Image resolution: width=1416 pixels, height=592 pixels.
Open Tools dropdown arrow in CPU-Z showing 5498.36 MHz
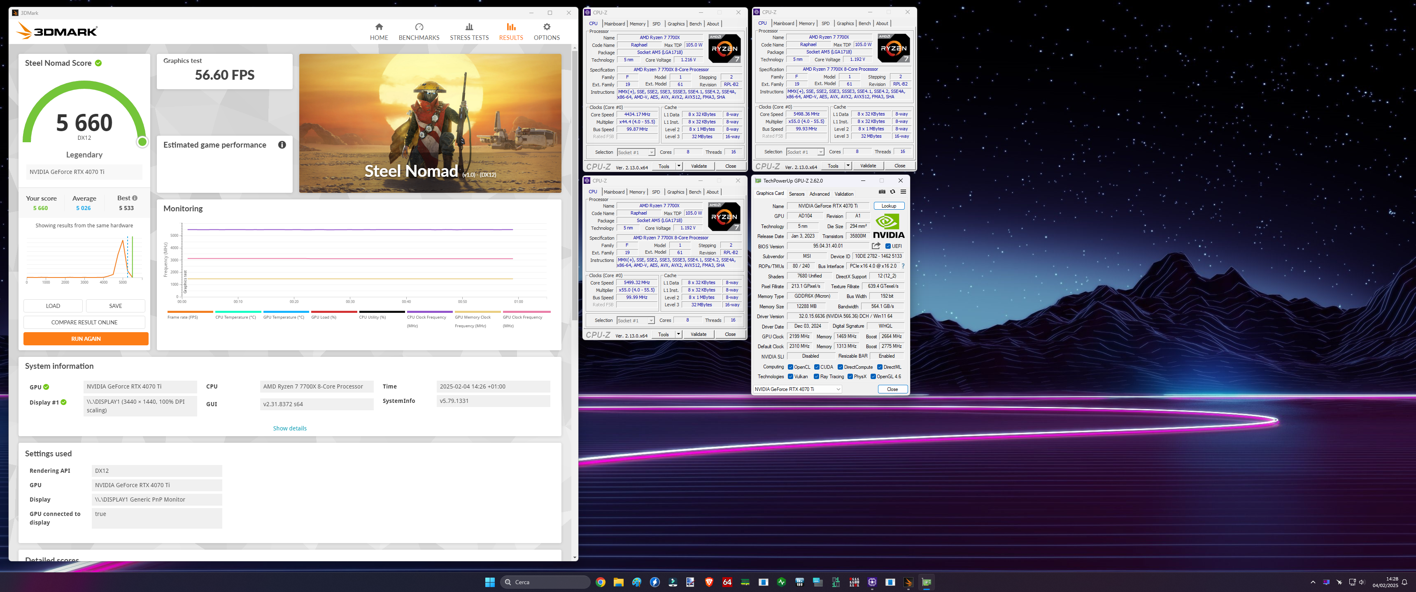[x=848, y=165]
